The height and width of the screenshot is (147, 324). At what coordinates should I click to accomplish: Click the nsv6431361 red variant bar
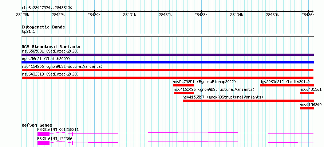pyautogui.click(x=307, y=93)
